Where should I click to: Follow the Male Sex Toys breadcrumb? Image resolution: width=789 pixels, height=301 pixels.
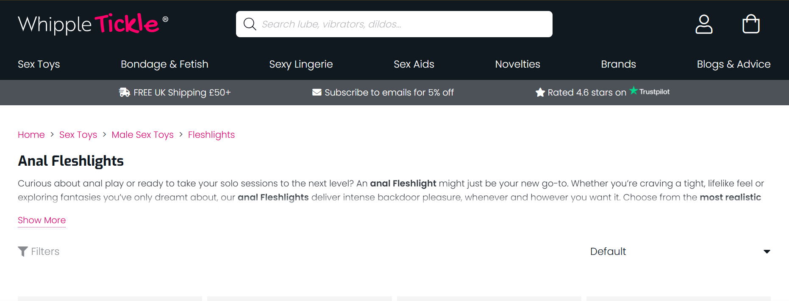point(142,135)
